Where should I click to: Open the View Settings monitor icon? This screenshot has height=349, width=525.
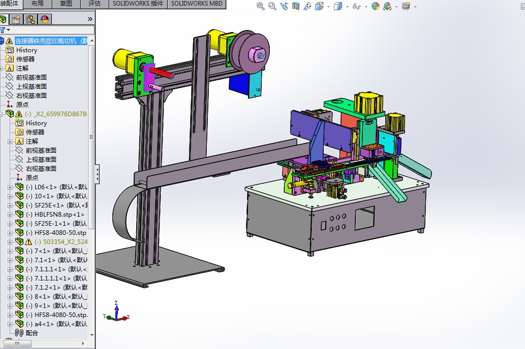point(406,6)
